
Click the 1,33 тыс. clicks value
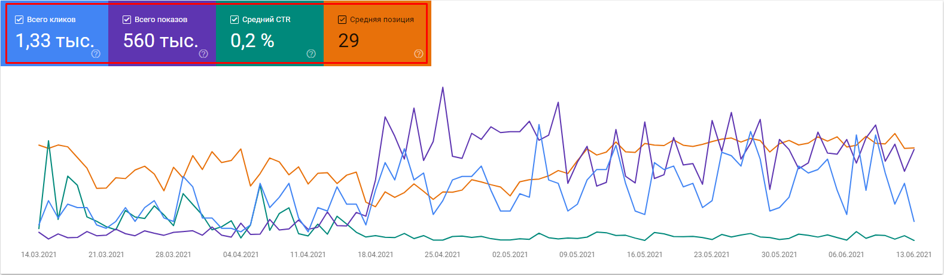55,41
